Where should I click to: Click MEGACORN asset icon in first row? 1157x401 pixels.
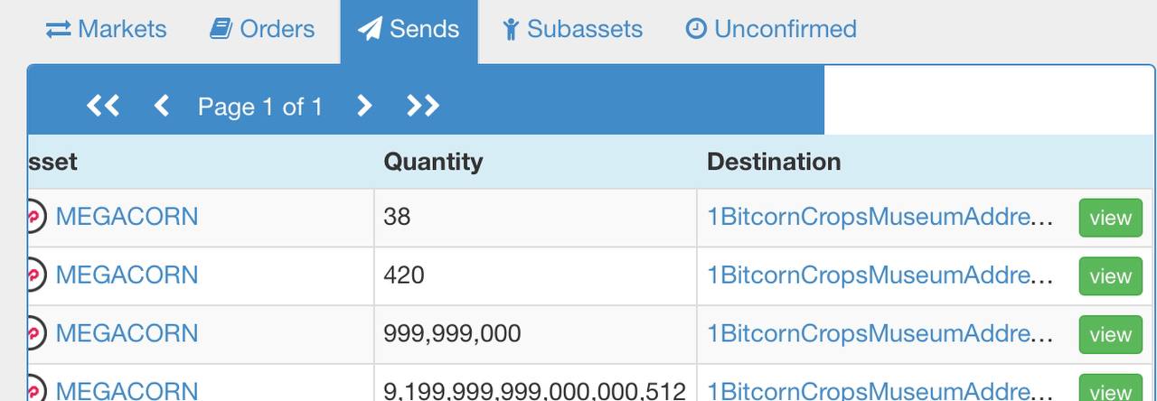36,217
